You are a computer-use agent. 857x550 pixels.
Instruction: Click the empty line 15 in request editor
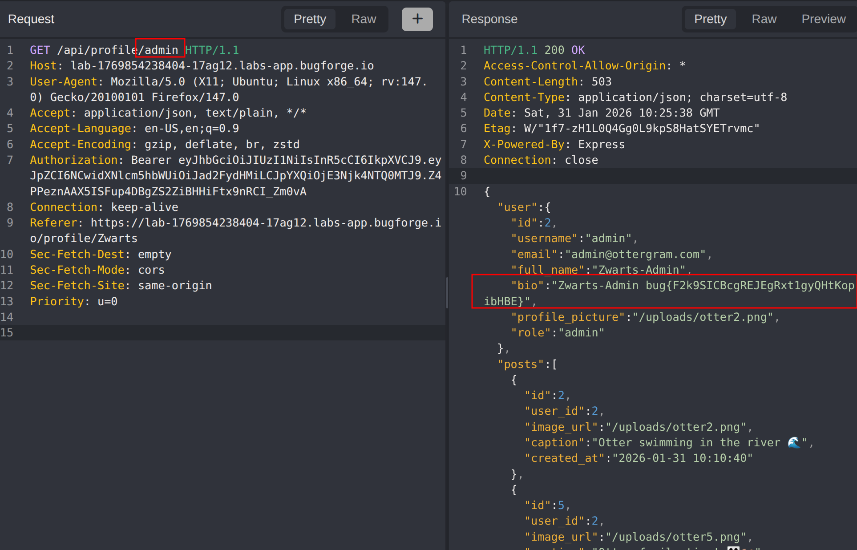(x=222, y=332)
